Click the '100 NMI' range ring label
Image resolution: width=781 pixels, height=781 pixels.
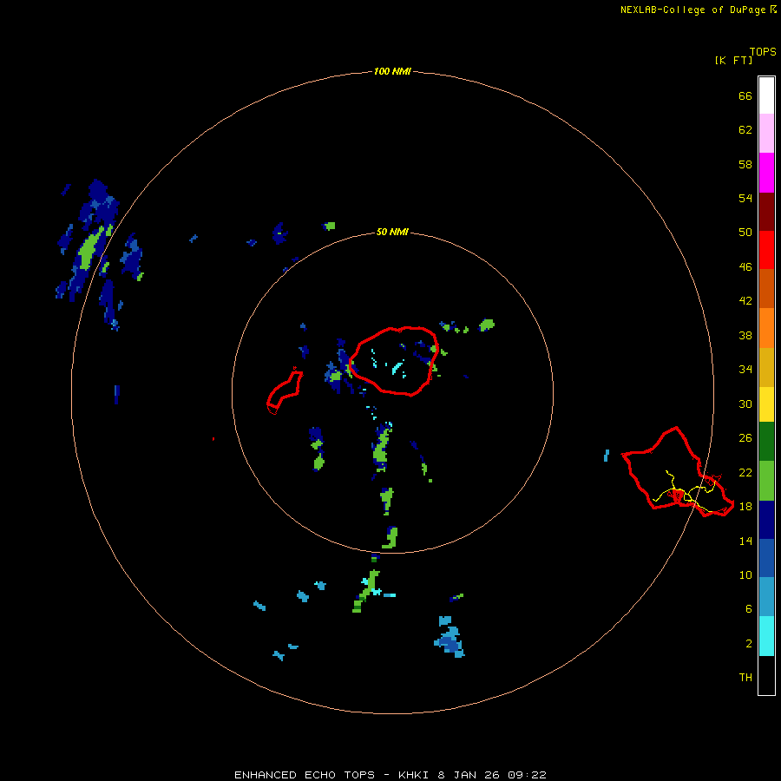click(392, 72)
